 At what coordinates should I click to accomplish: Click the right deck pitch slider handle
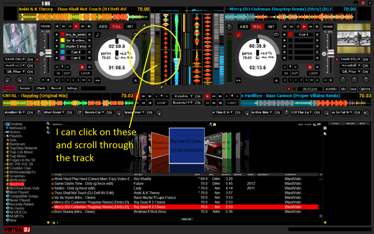[331, 53]
